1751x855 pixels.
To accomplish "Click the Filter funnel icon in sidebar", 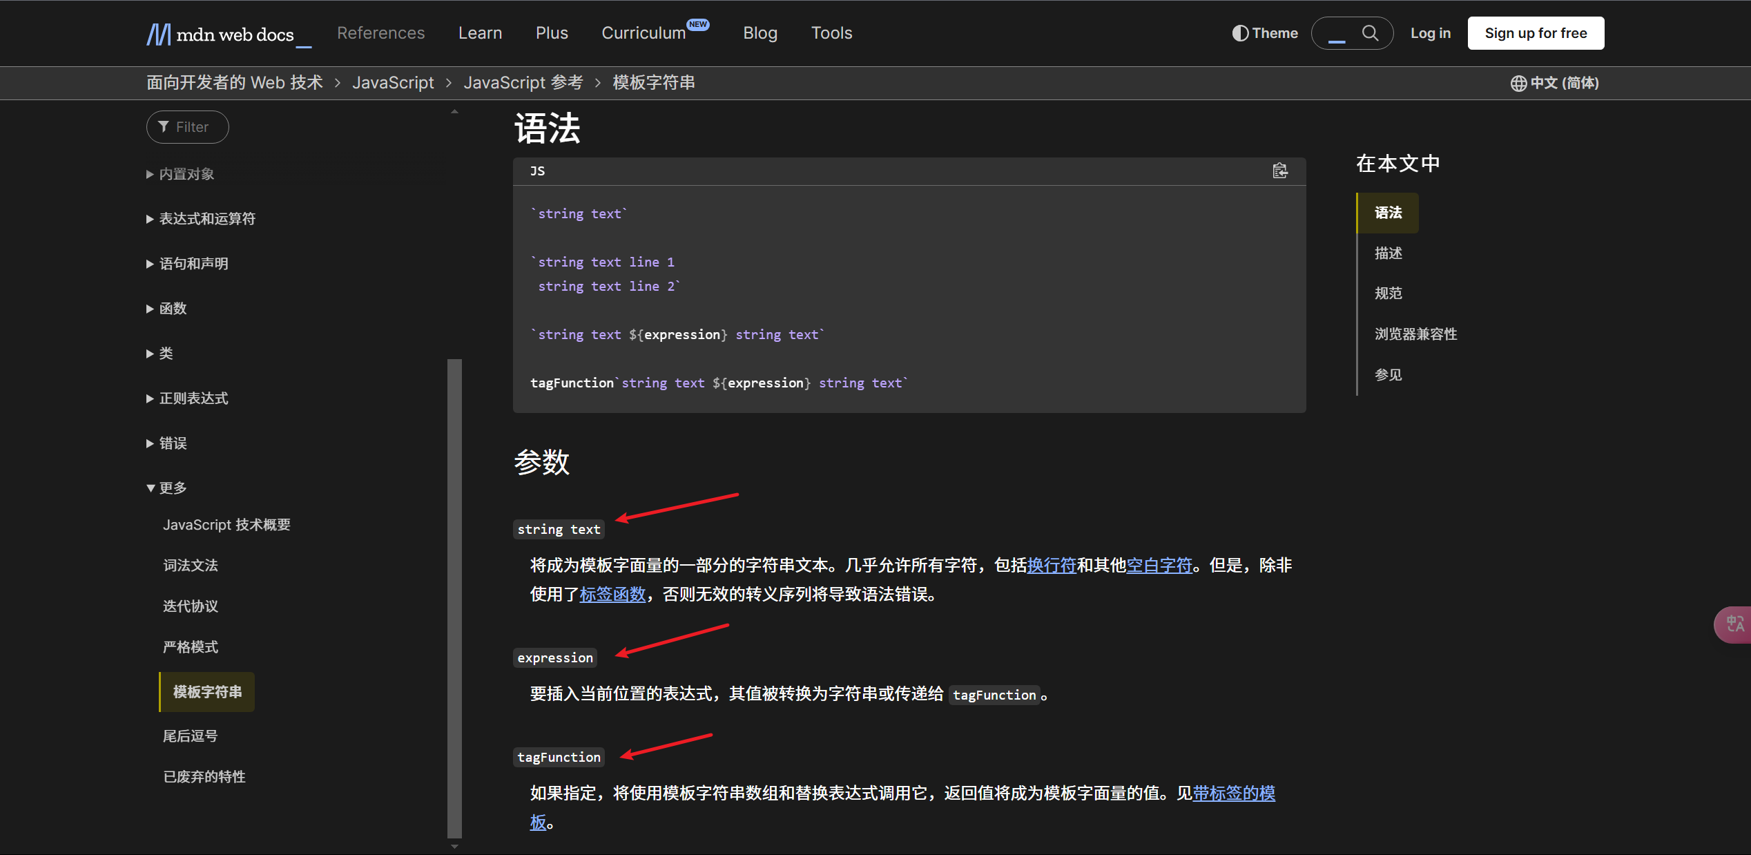I will pos(164,126).
